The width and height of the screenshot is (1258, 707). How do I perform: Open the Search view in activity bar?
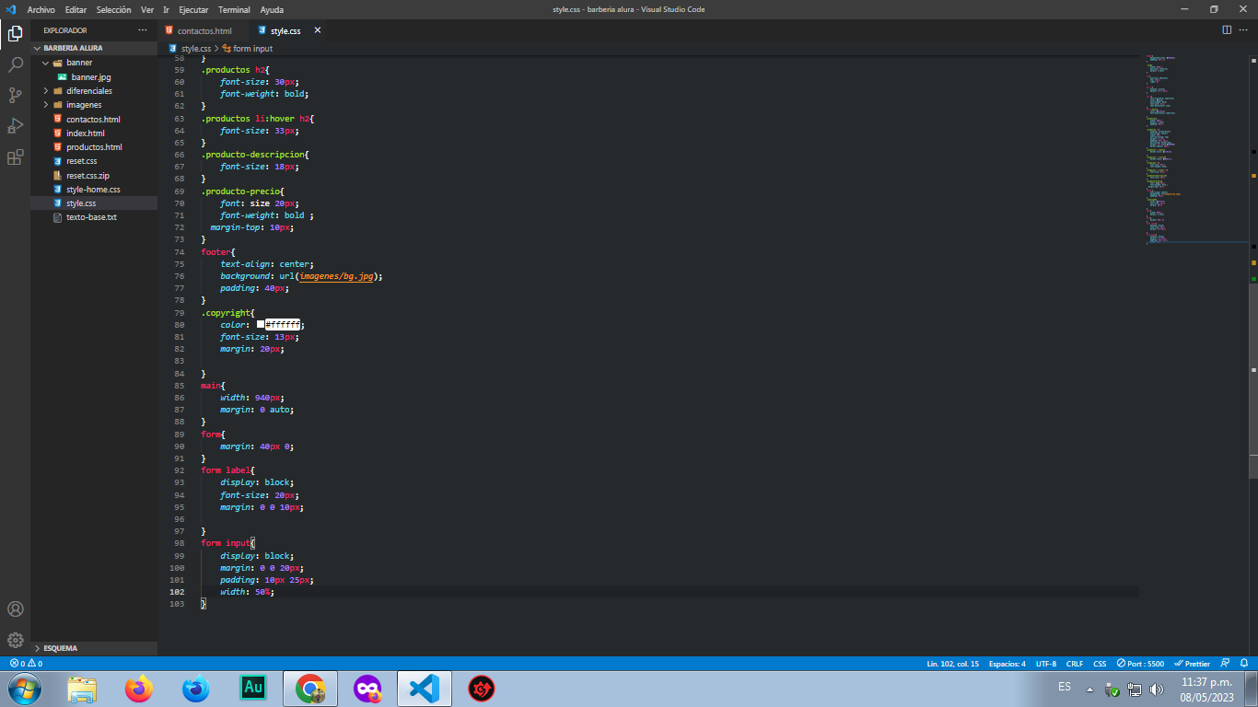pos(15,64)
